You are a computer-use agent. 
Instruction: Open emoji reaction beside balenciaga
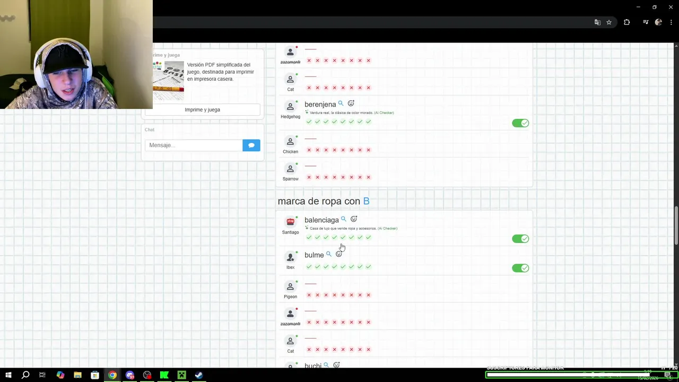pos(354,219)
